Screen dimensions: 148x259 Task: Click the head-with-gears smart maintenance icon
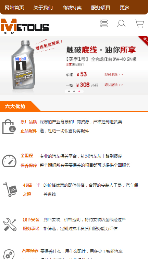click(9, 255)
